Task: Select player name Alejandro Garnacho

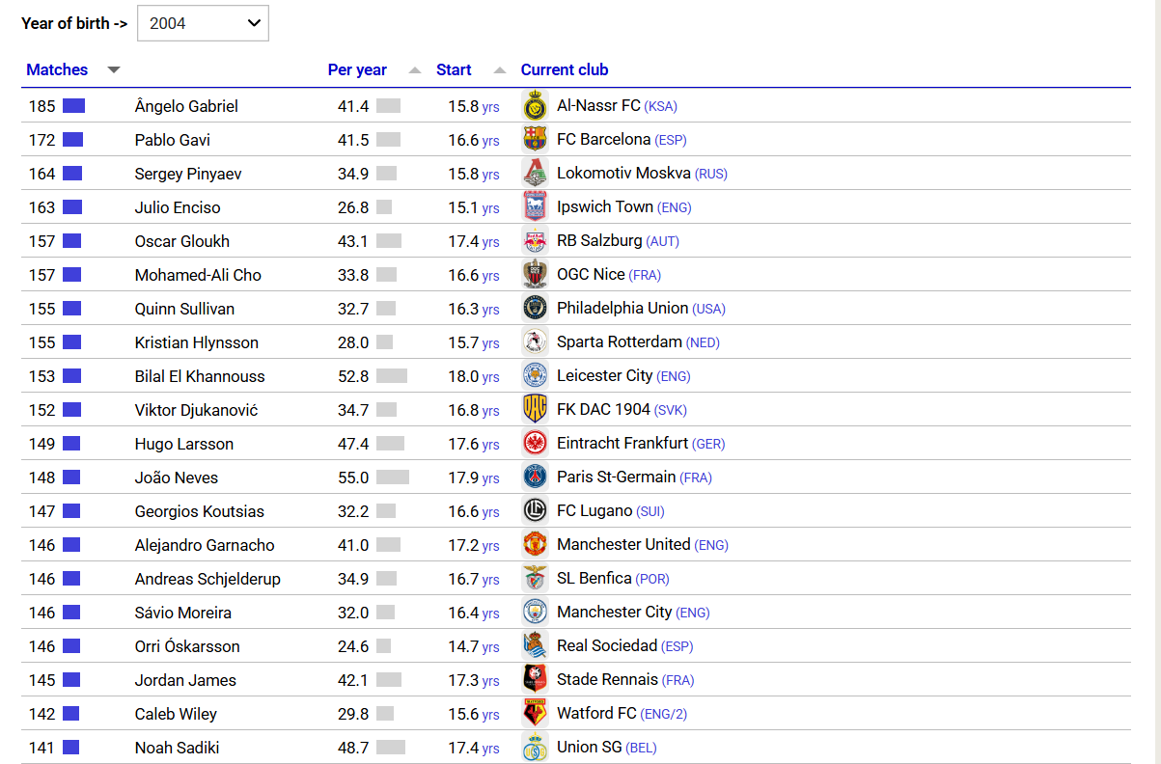Action: click(x=205, y=545)
